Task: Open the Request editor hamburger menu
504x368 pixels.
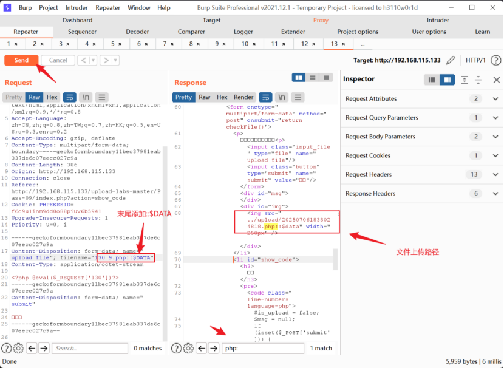Action: pyautogui.click(x=102, y=97)
